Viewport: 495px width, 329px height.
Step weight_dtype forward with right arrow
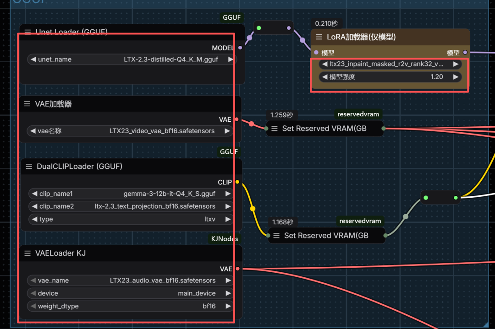[x=228, y=306]
